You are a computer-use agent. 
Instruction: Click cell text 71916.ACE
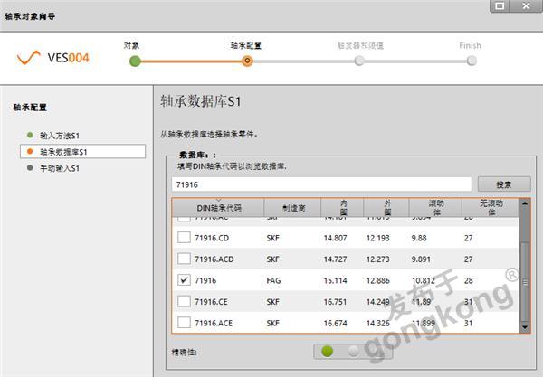(x=214, y=323)
